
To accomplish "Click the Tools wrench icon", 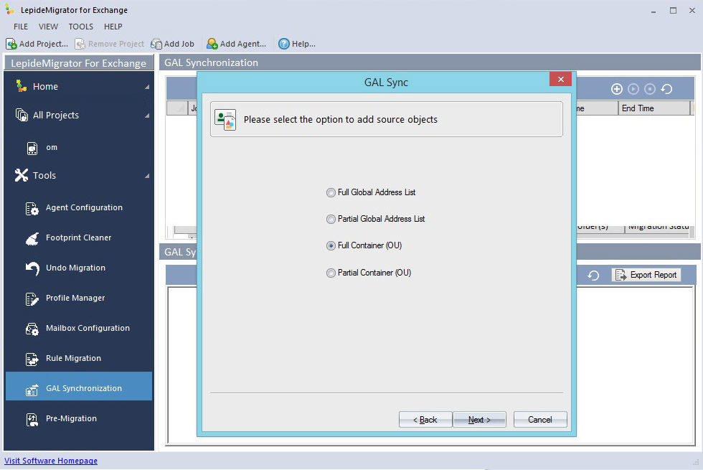I will click(x=21, y=175).
